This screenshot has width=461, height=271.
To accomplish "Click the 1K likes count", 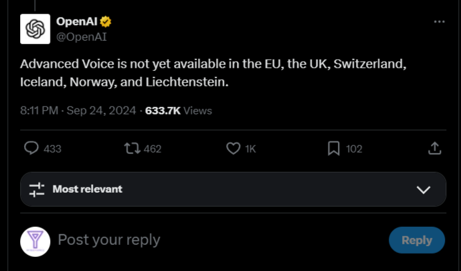I will pyautogui.click(x=250, y=149).
